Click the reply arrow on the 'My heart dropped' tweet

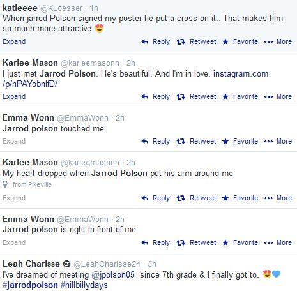pyautogui.click(x=145, y=198)
